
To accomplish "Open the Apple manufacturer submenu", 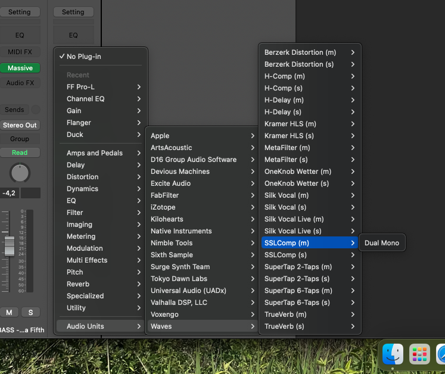I will pos(203,136).
